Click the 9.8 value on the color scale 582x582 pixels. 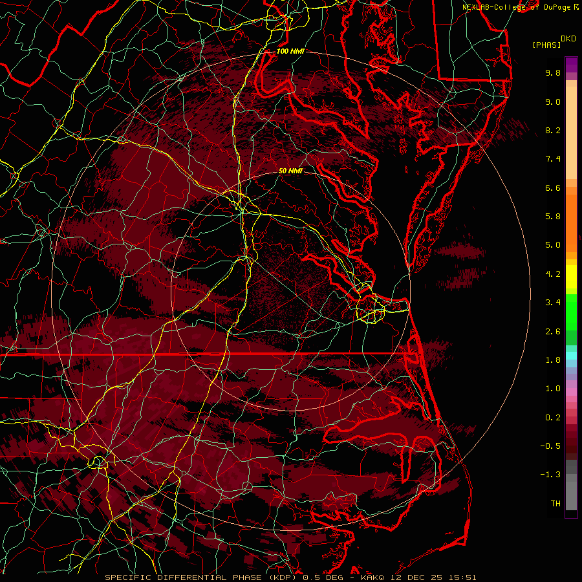pyautogui.click(x=553, y=72)
